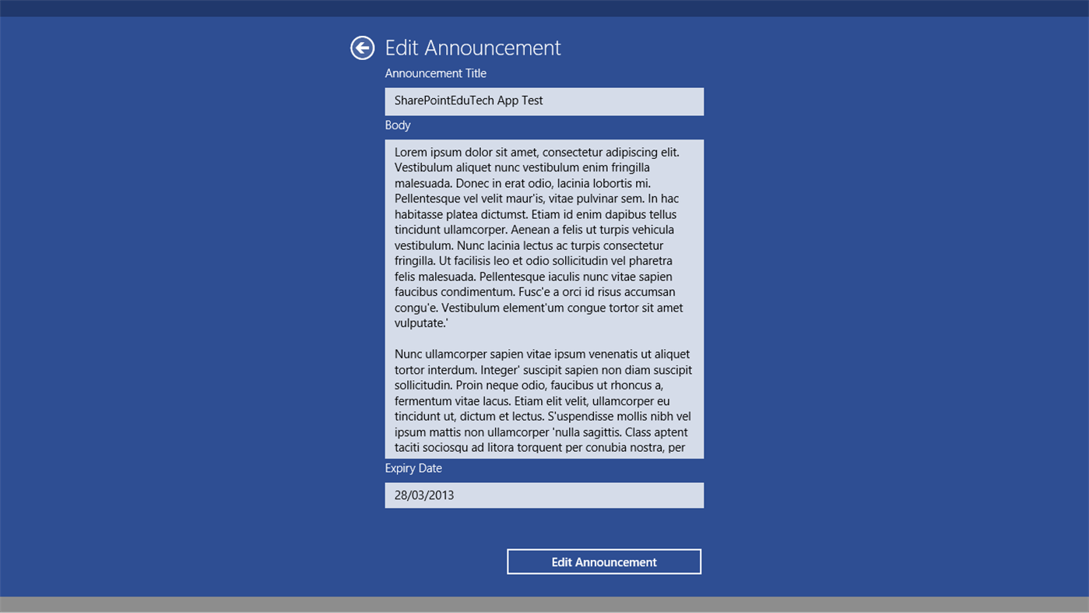Click the date value 28/03/2013
Viewport: 1089px width, 613px height.
click(x=423, y=495)
